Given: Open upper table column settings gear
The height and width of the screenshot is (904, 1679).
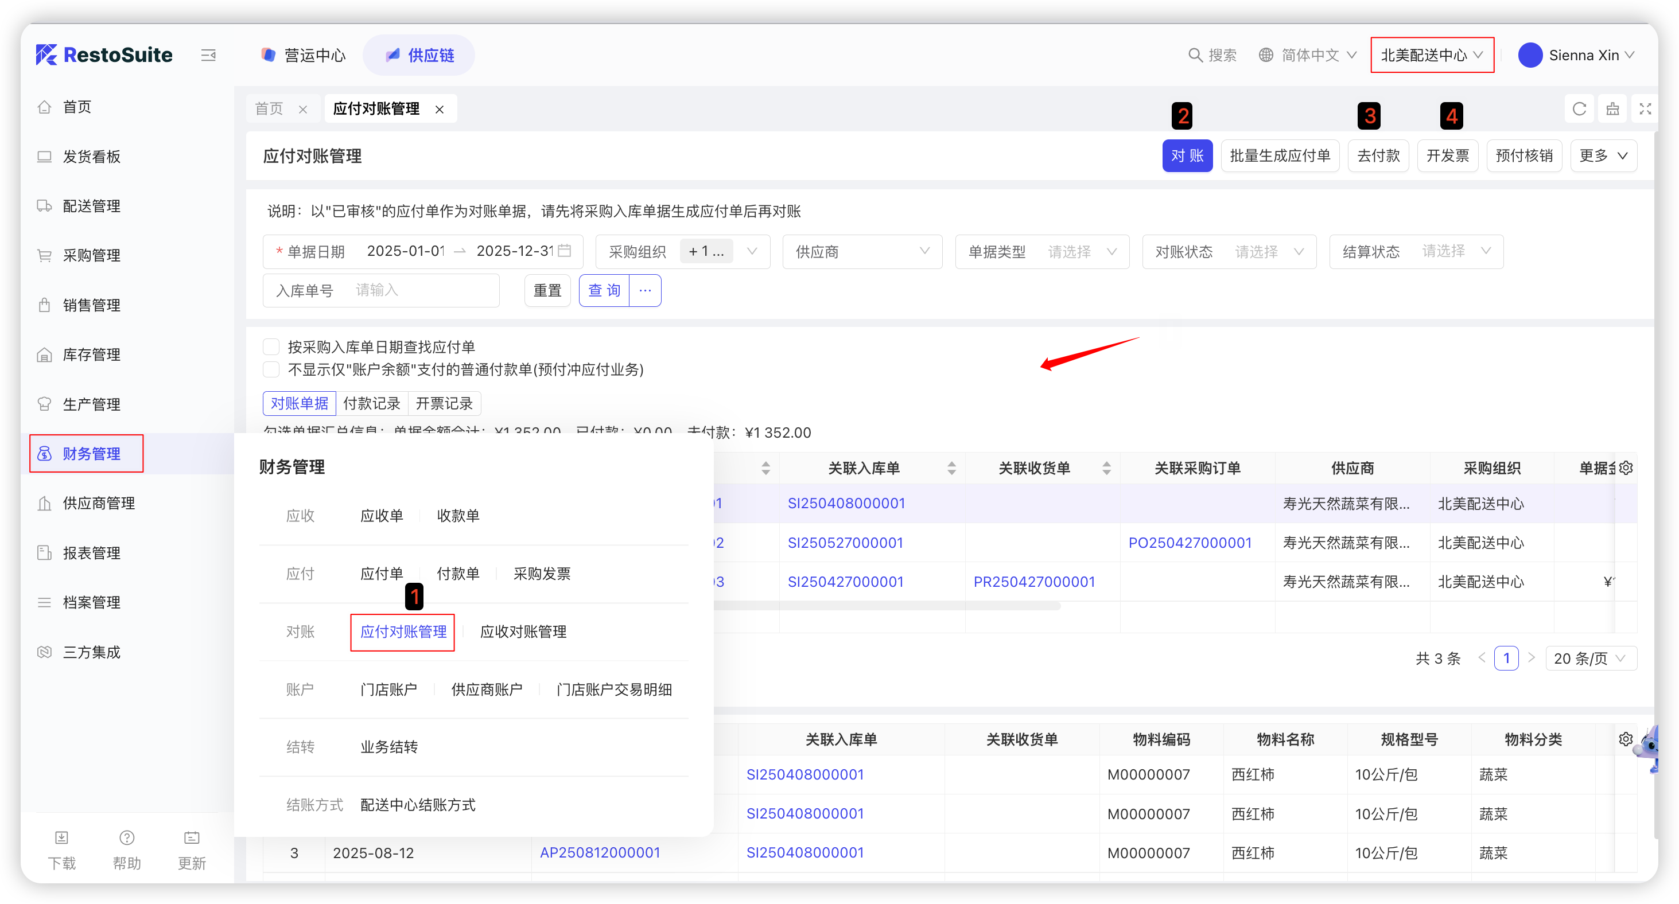Looking at the screenshot, I should point(1626,468).
